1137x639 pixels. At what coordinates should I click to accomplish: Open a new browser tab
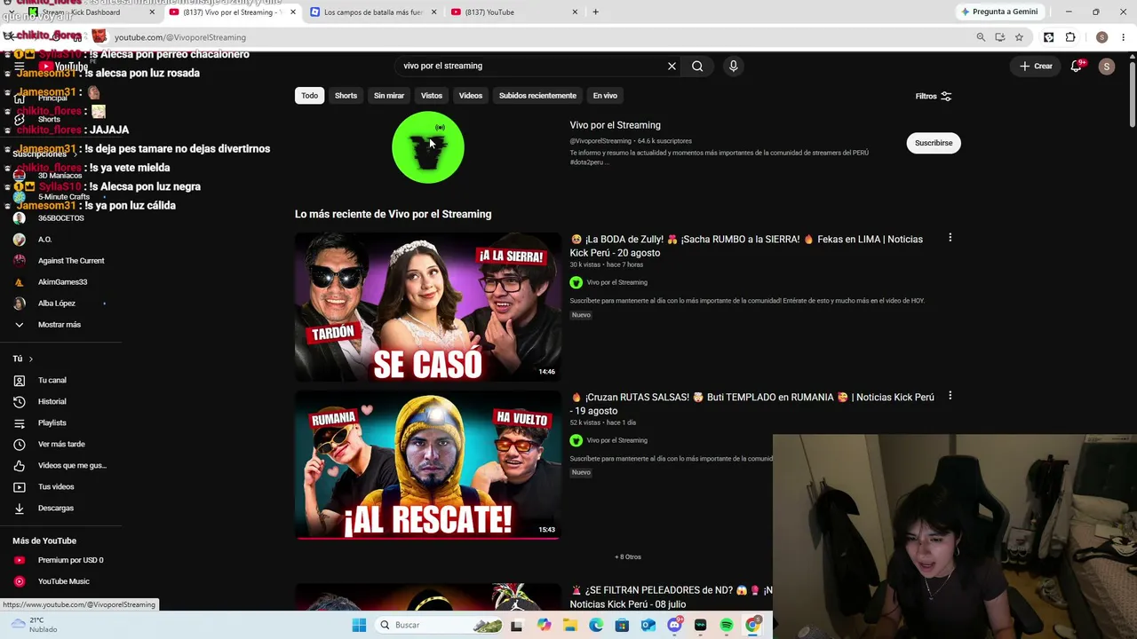pos(595,12)
